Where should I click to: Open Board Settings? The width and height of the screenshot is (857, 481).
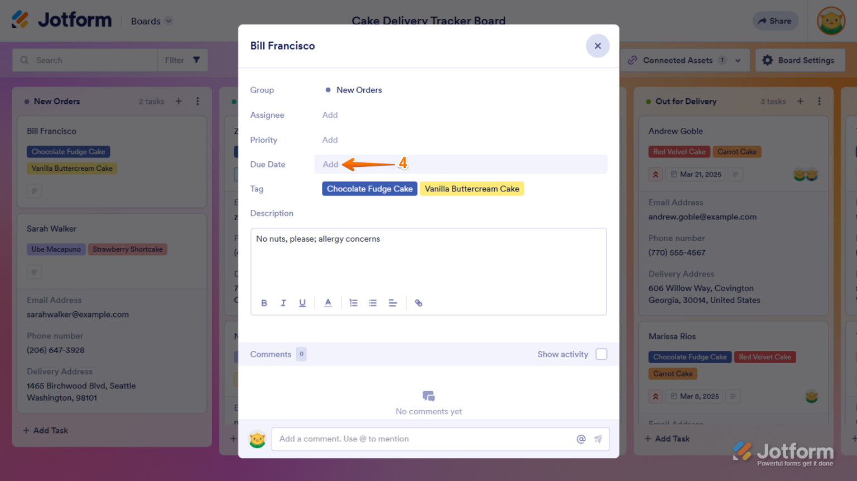click(x=800, y=60)
